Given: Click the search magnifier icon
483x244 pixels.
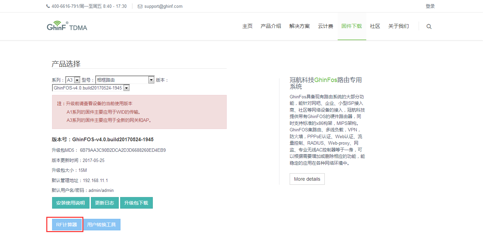Looking at the screenshot, I should pos(429,27).
